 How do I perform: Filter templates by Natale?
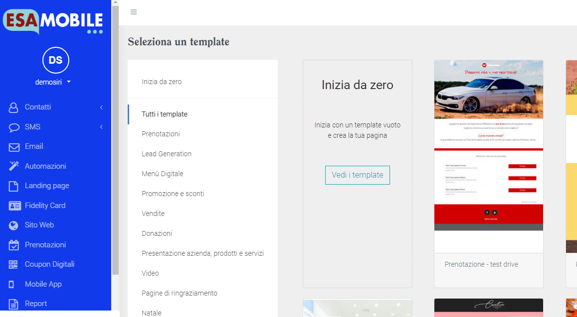[x=152, y=313]
